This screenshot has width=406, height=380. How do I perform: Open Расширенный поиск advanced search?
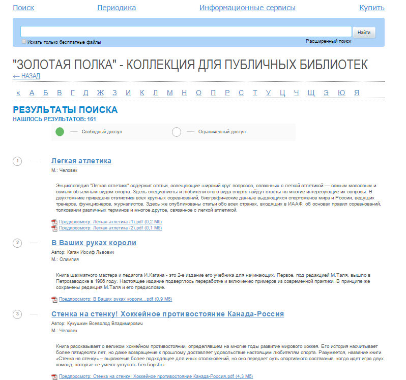click(x=328, y=41)
